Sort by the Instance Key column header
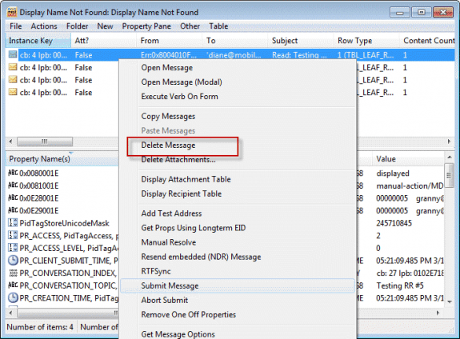Image resolution: width=460 pixels, height=339 pixels. (x=38, y=41)
